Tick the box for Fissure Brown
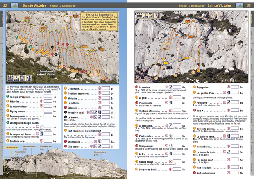Viewport: 254px width, 179px height. pos(177,161)
